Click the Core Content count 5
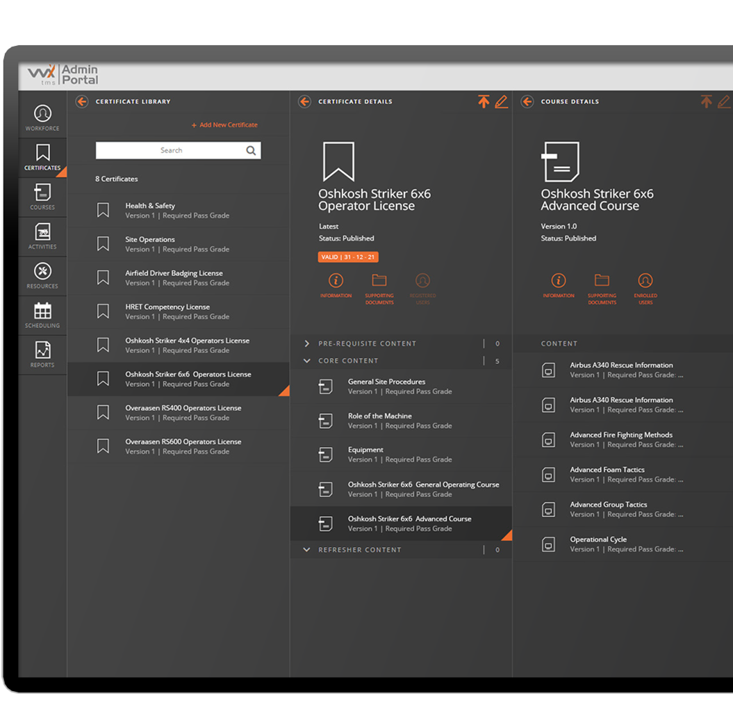Screen dimensions: 733x723 [497, 361]
